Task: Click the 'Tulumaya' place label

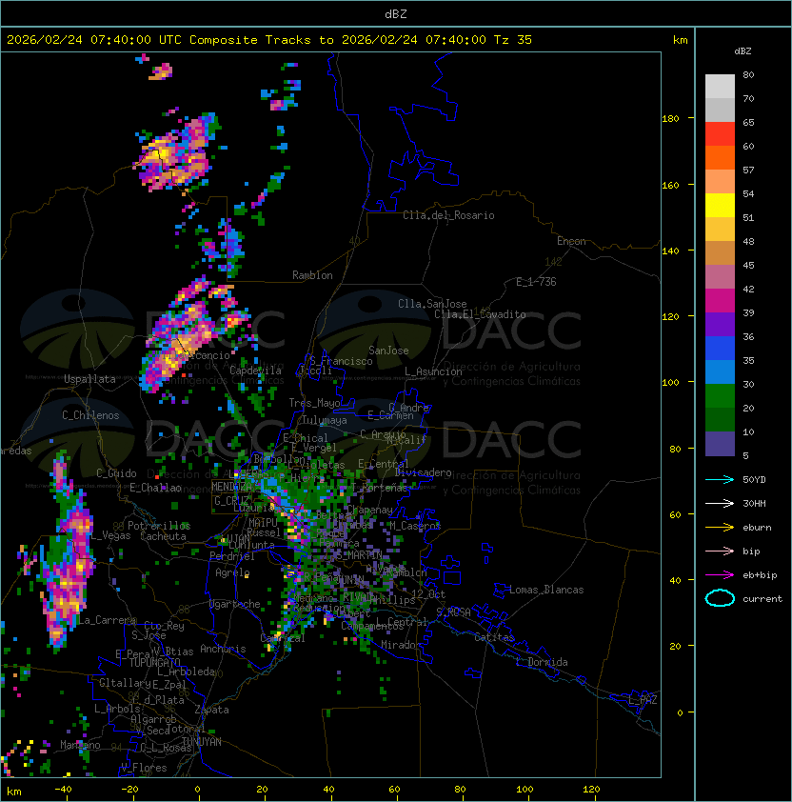Action: pos(325,420)
